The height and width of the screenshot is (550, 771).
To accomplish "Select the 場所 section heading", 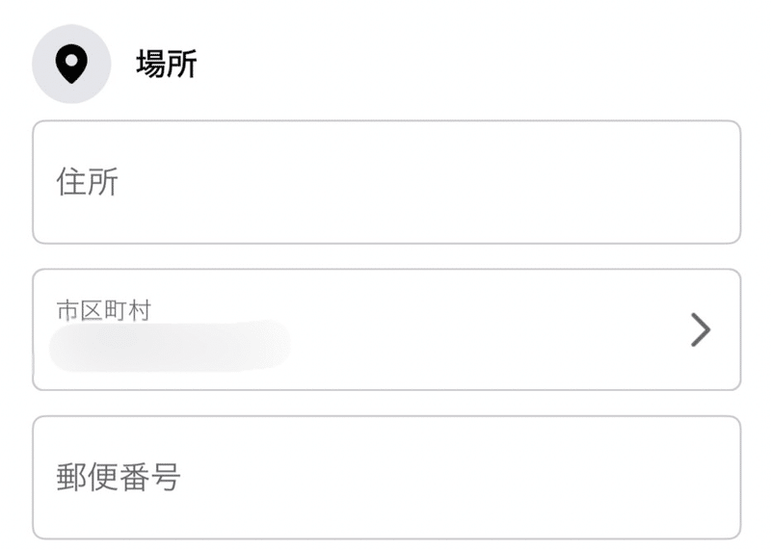I will (167, 64).
